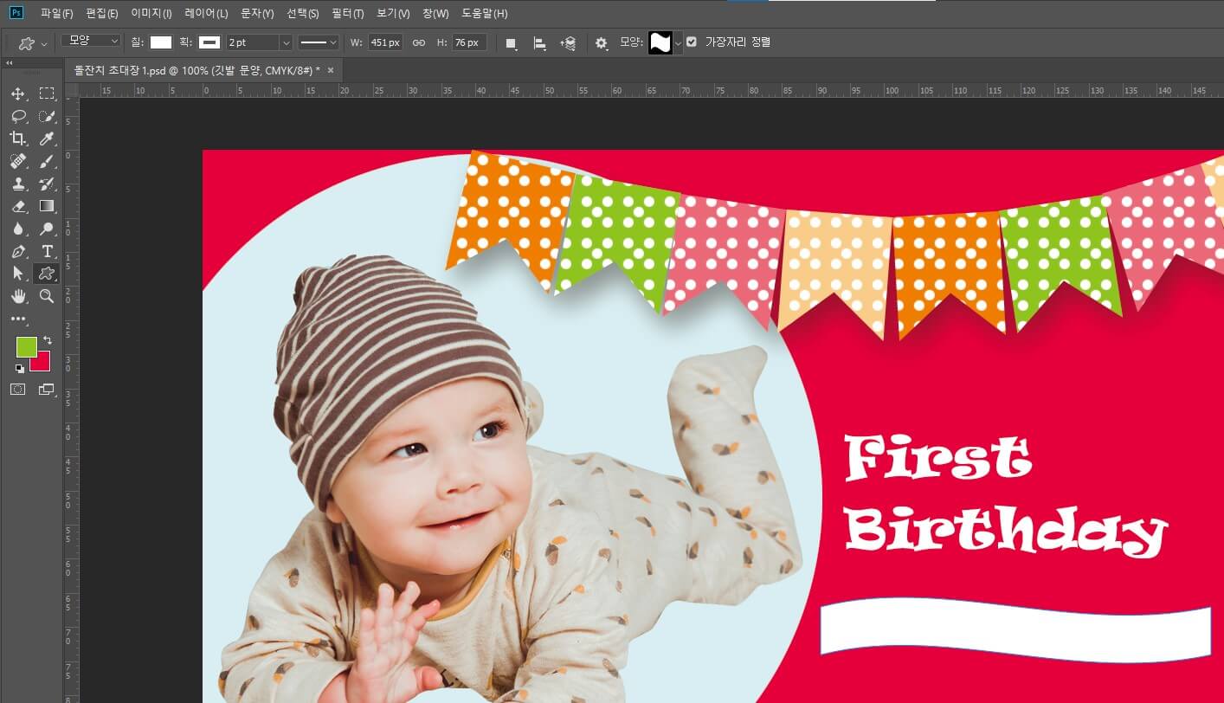The height and width of the screenshot is (703, 1224).
Task: Open the custom shape picker arrow
Action: tap(678, 42)
